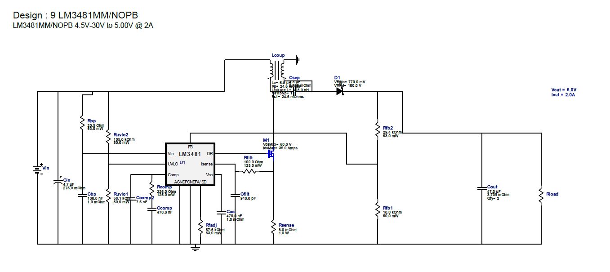Click the 'VdsMax= 60.0 V' M1 spec
This screenshot has height=272, width=610.
[x=277, y=144]
